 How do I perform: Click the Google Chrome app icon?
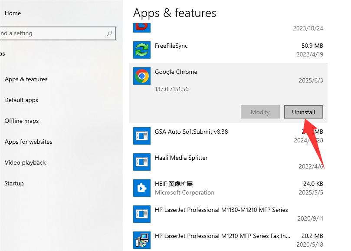(x=142, y=76)
